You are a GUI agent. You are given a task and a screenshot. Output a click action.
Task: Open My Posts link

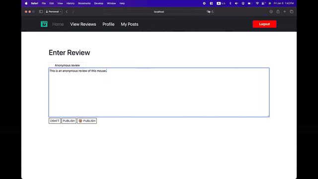point(130,24)
